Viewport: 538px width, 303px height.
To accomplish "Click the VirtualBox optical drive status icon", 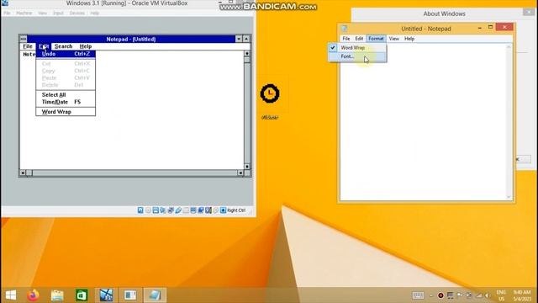I will coord(148,210).
